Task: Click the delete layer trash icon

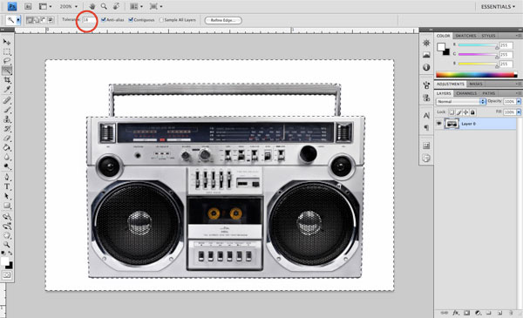Action: click(x=511, y=313)
